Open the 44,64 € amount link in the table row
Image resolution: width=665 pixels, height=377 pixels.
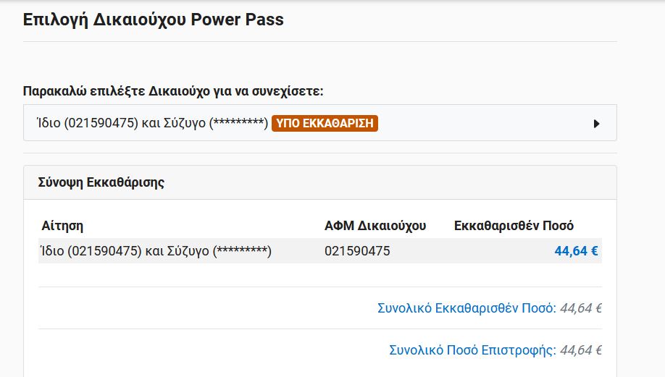click(x=577, y=251)
